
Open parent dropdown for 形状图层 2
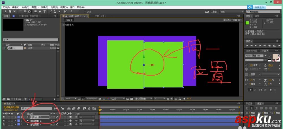pyautogui.click(x=87, y=121)
